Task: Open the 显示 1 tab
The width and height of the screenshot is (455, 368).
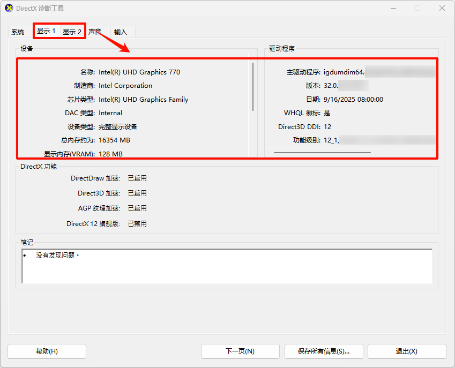Action: 46,31
